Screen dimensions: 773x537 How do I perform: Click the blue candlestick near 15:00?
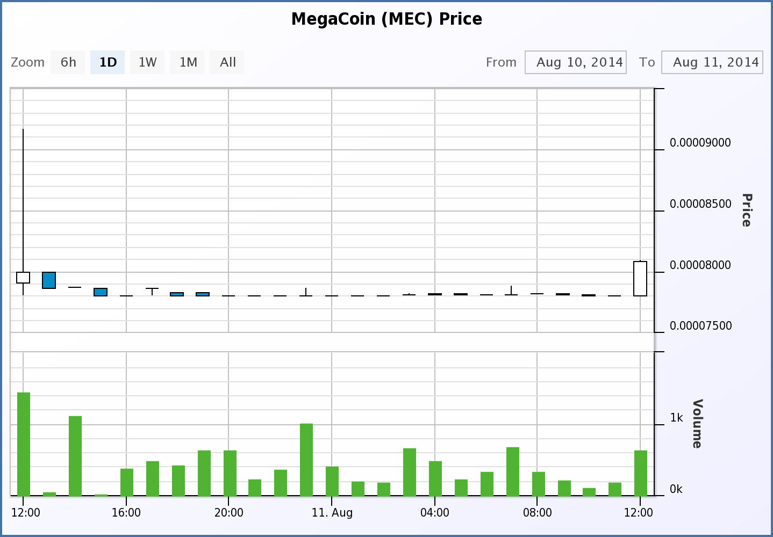click(x=101, y=292)
